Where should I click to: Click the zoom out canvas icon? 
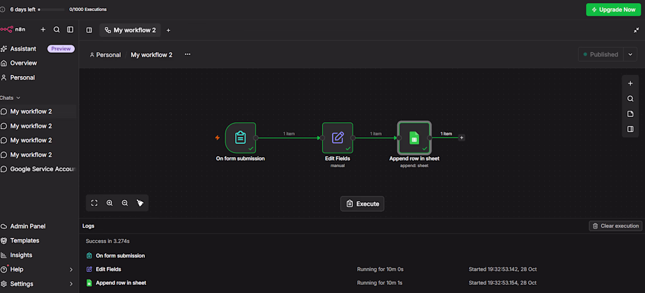click(x=125, y=203)
